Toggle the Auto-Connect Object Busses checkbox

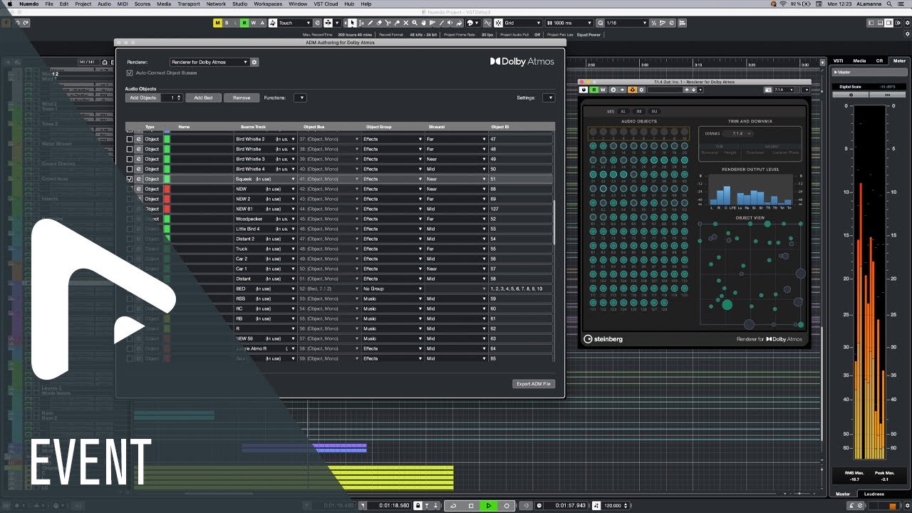tap(130, 73)
